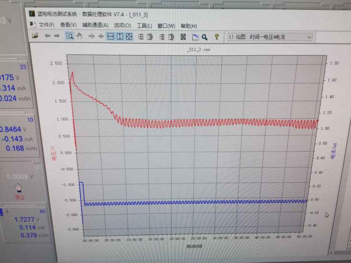Open the 查看(V) menu
This screenshot has height=263, width=351.
(x=68, y=25)
